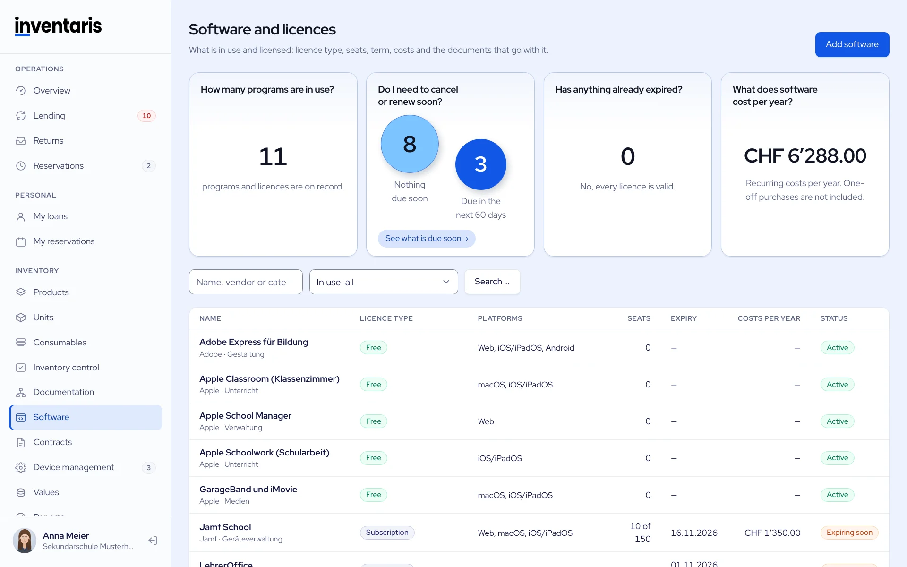Viewport: 907px width, 567px height.
Task: Open the Lending menu item
Action: point(86,116)
